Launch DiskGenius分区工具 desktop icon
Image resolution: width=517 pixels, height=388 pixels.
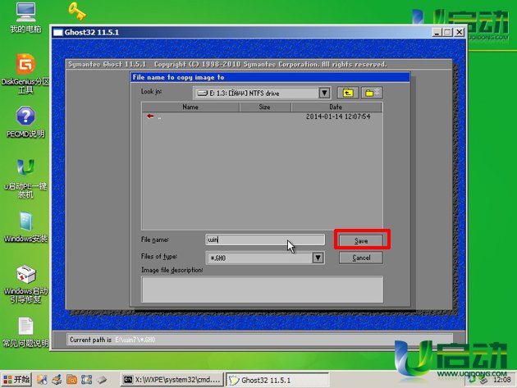(25, 73)
